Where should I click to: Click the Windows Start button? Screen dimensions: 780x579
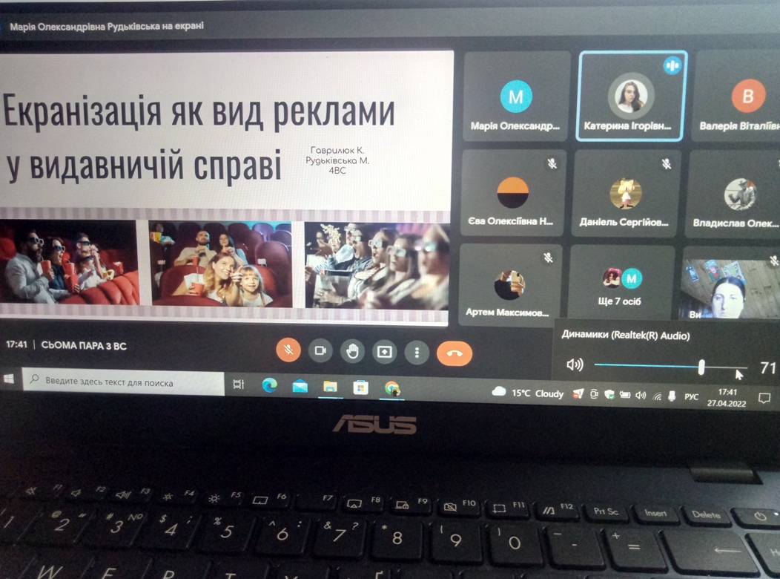(9, 379)
